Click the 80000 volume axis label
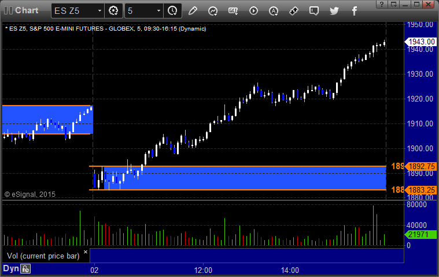The height and width of the screenshot is (277, 439). tap(416, 205)
